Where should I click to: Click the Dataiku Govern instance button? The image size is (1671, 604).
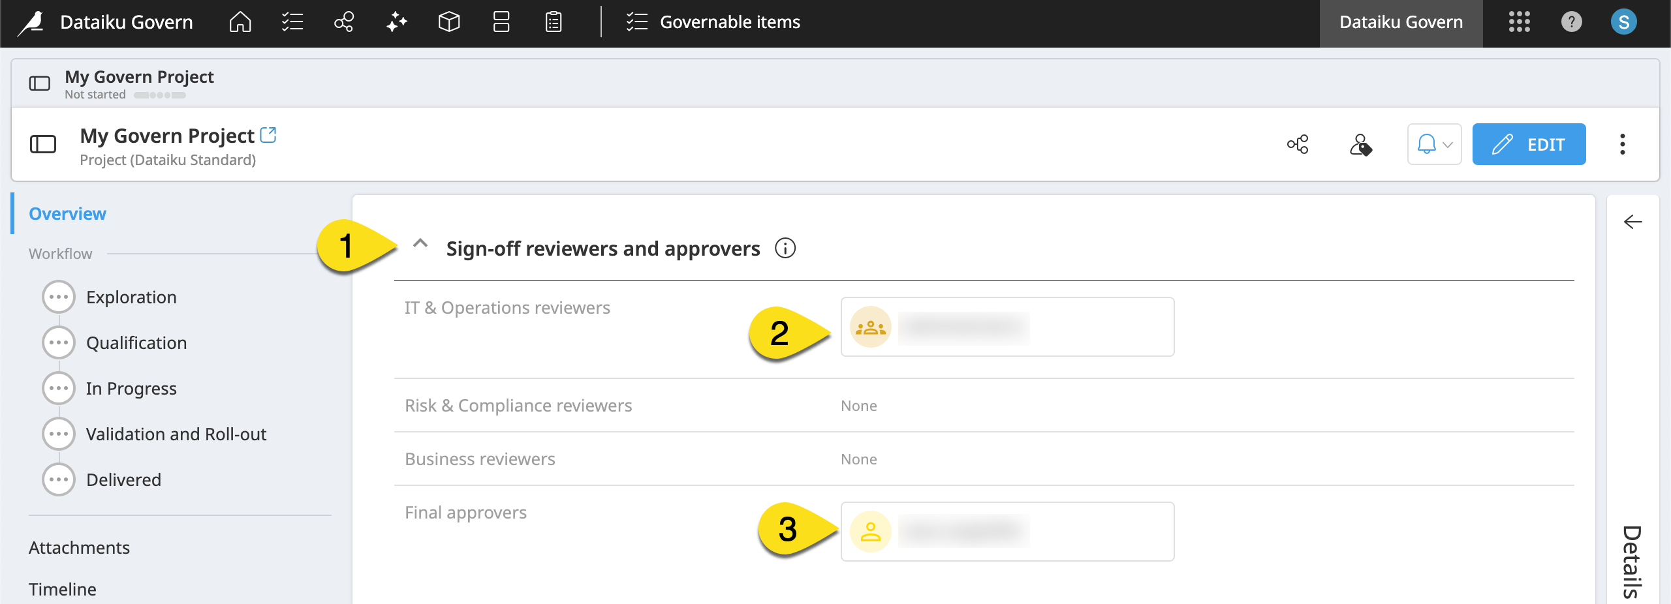point(1401,23)
